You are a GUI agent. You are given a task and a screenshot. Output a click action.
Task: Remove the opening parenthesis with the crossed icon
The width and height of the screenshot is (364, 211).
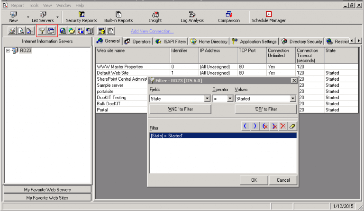pos(264,126)
